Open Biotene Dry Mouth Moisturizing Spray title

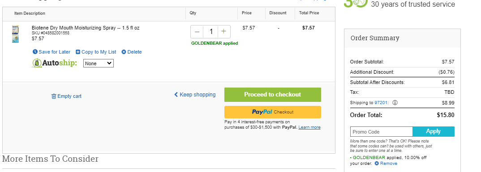coord(86,28)
